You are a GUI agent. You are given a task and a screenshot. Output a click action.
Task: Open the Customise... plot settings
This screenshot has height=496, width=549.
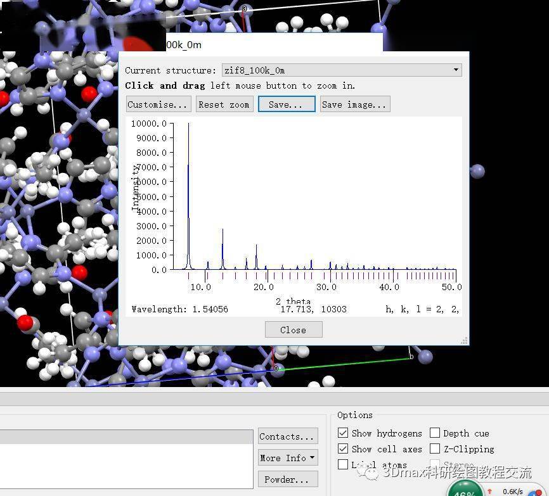click(x=158, y=105)
